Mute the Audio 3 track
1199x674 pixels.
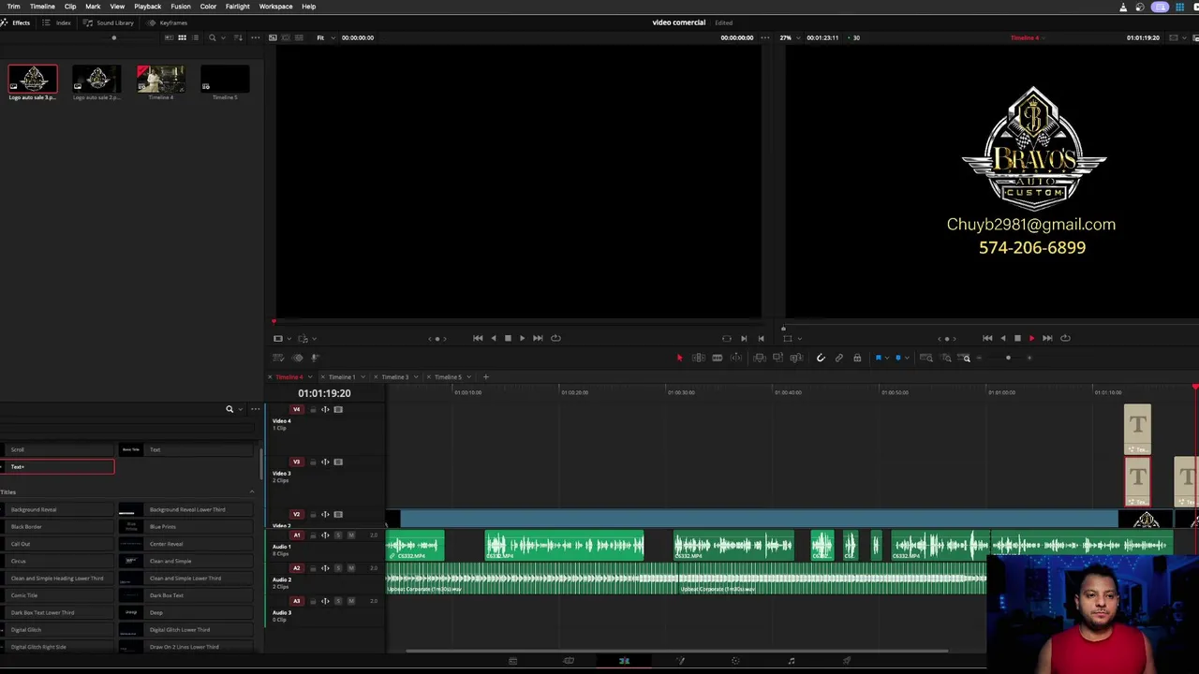point(350,601)
